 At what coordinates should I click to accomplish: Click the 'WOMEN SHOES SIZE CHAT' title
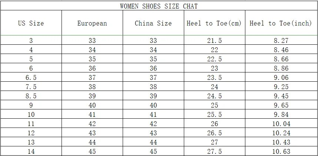[159, 6]
